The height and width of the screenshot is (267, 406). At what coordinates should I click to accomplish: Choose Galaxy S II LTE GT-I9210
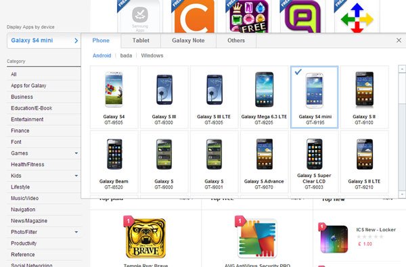pos(364,162)
